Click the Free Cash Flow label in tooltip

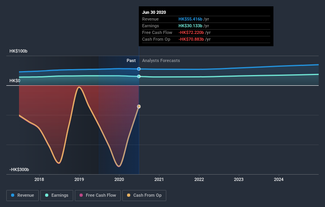coord(157,32)
